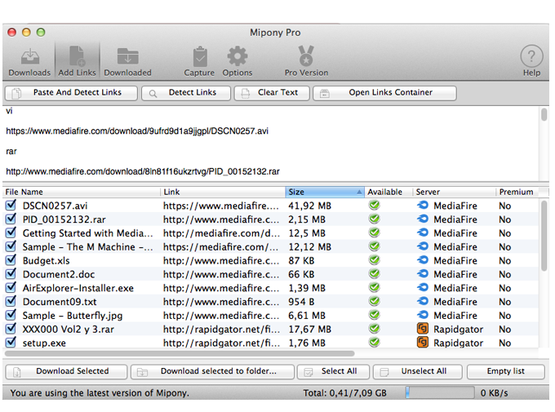Click the file list vertical scrollbar

pos(544,237)
